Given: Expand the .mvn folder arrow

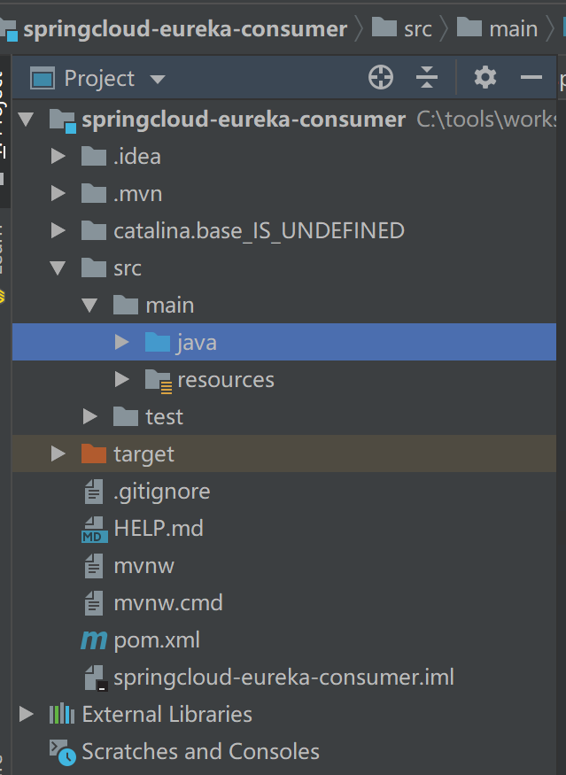Looking at the screenshot, I should click(58, 193).
